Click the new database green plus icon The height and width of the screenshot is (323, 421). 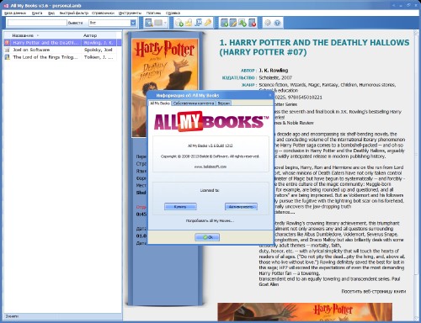coord(179,23)
